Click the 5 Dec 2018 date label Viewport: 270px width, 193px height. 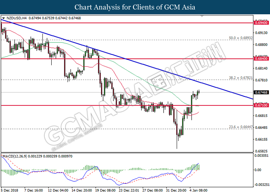pos(10,190)
